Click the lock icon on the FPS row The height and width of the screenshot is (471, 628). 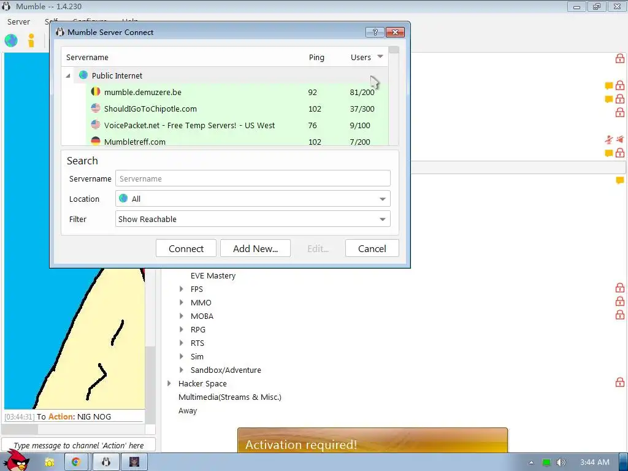pos(619,288)
